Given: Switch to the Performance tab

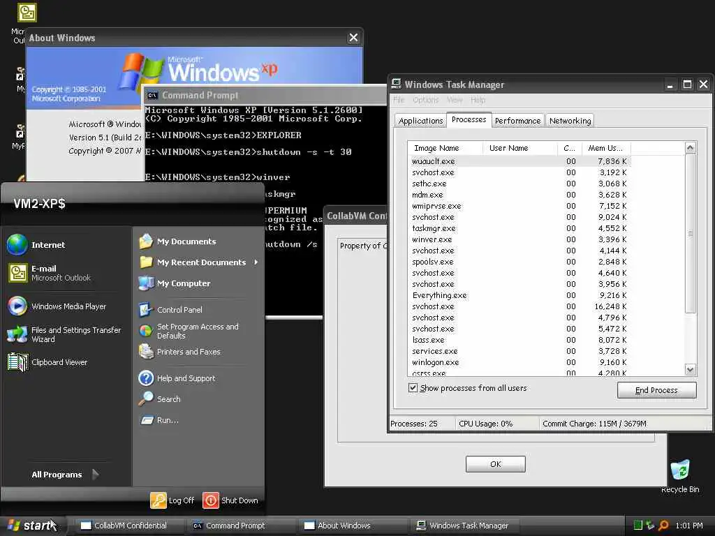Looking at the screenshot, I should coord(517,121).
